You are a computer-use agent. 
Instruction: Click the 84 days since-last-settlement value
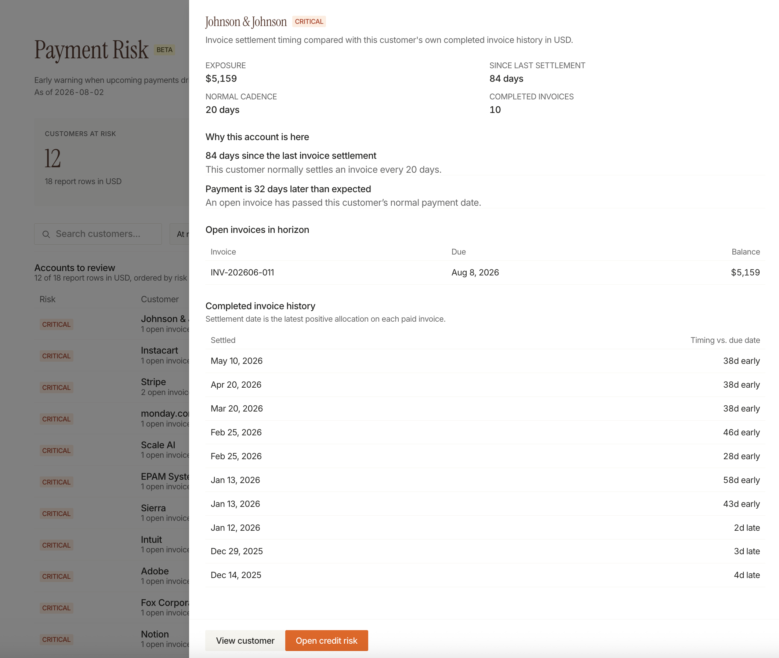(506, 79)
